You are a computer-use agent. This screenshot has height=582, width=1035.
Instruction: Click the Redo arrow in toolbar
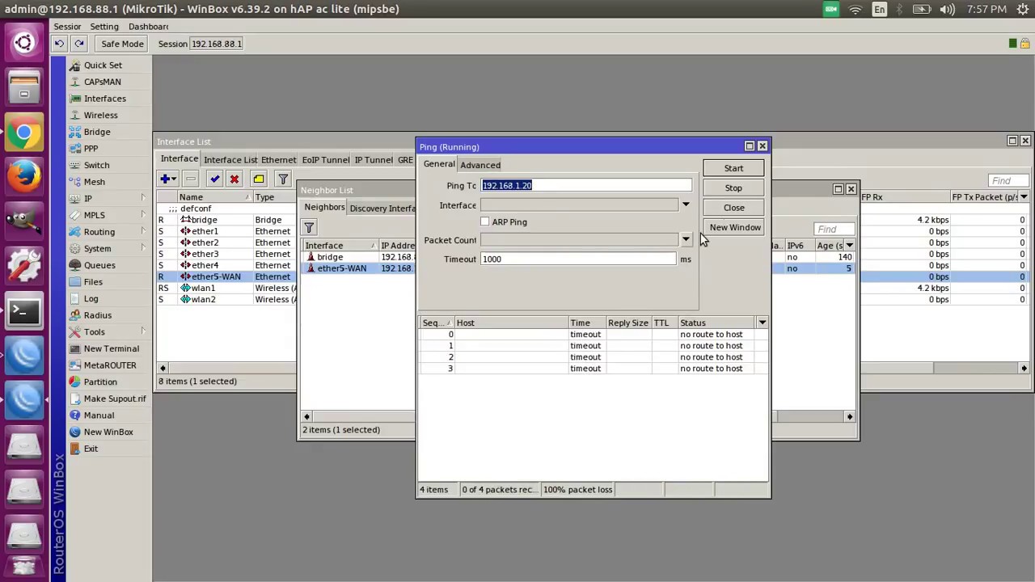78,44
